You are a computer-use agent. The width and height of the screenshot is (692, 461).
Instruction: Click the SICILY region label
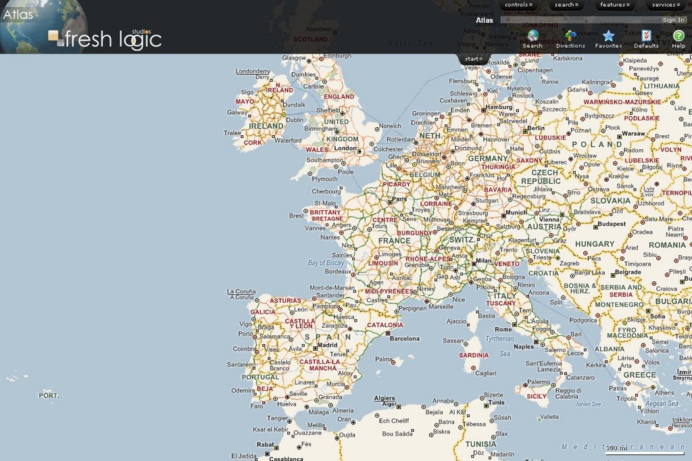pyautogui.click(x=537, y=396)
